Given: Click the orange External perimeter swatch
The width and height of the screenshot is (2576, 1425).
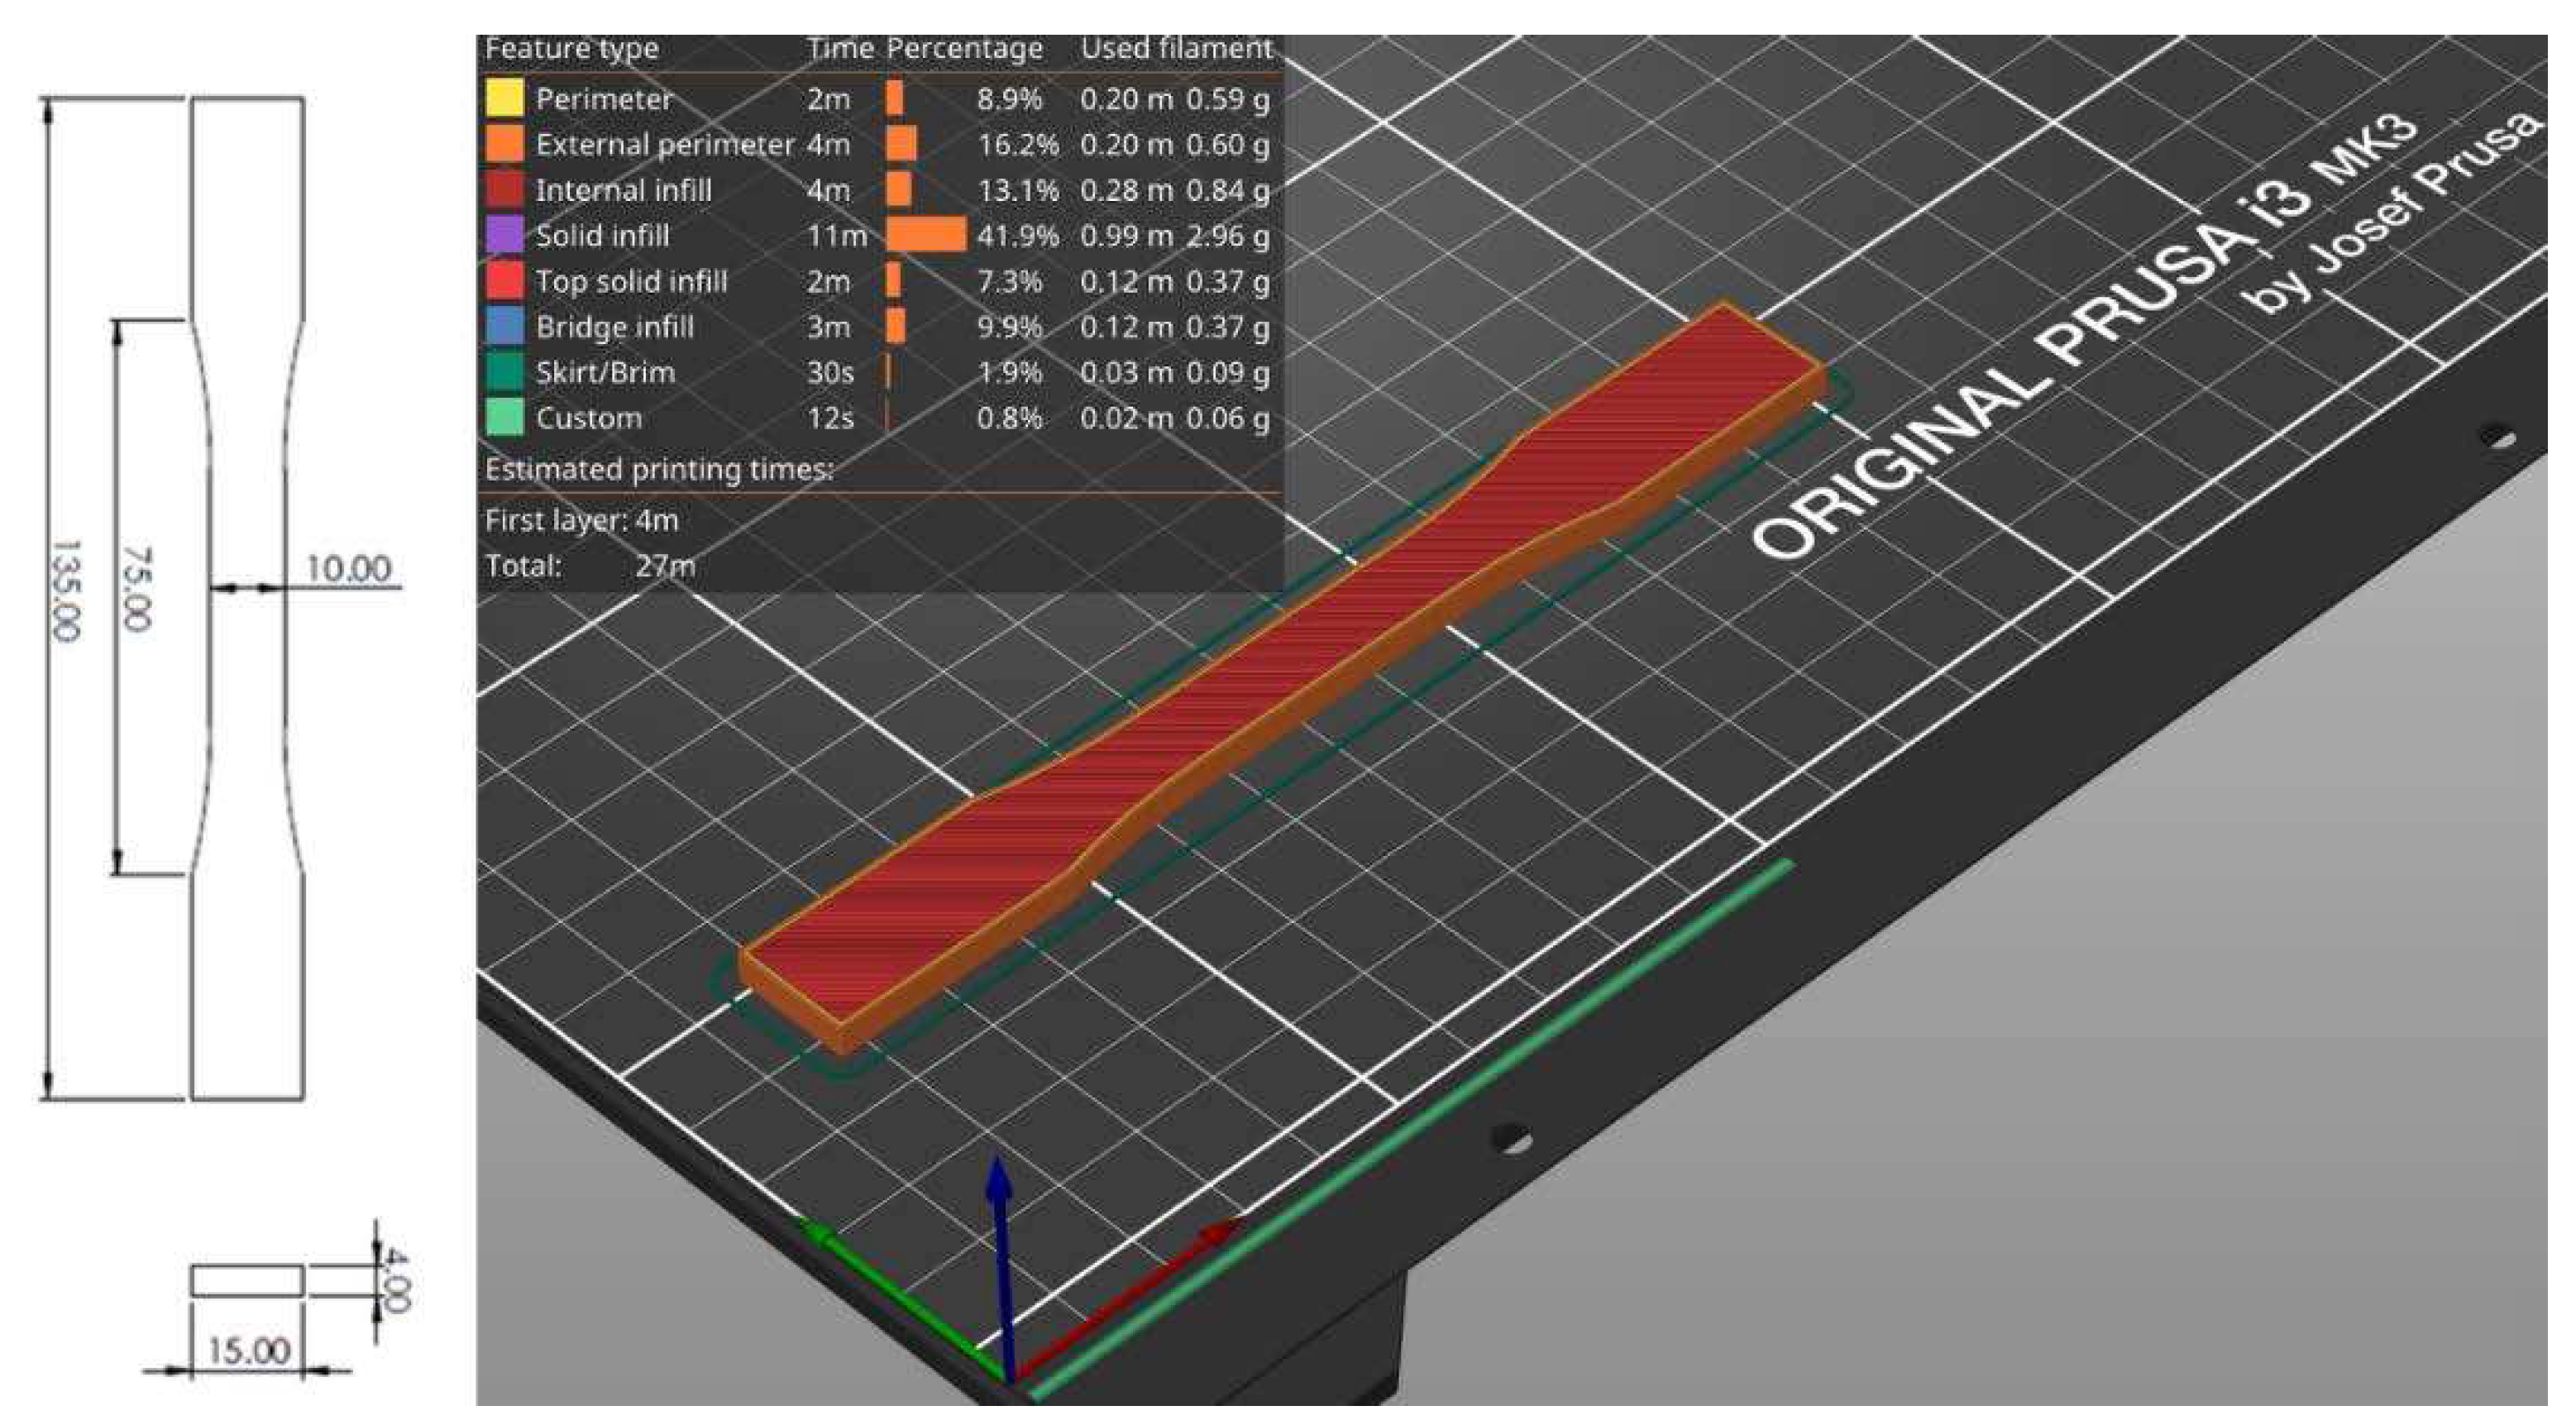Looking at the screenshot, I should click(x=504, y=144).
